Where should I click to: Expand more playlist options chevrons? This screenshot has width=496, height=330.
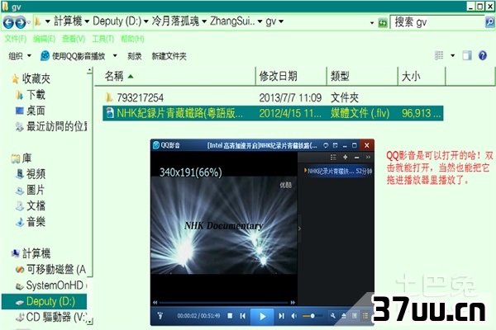pyautogui.click(x=368, y=157)
